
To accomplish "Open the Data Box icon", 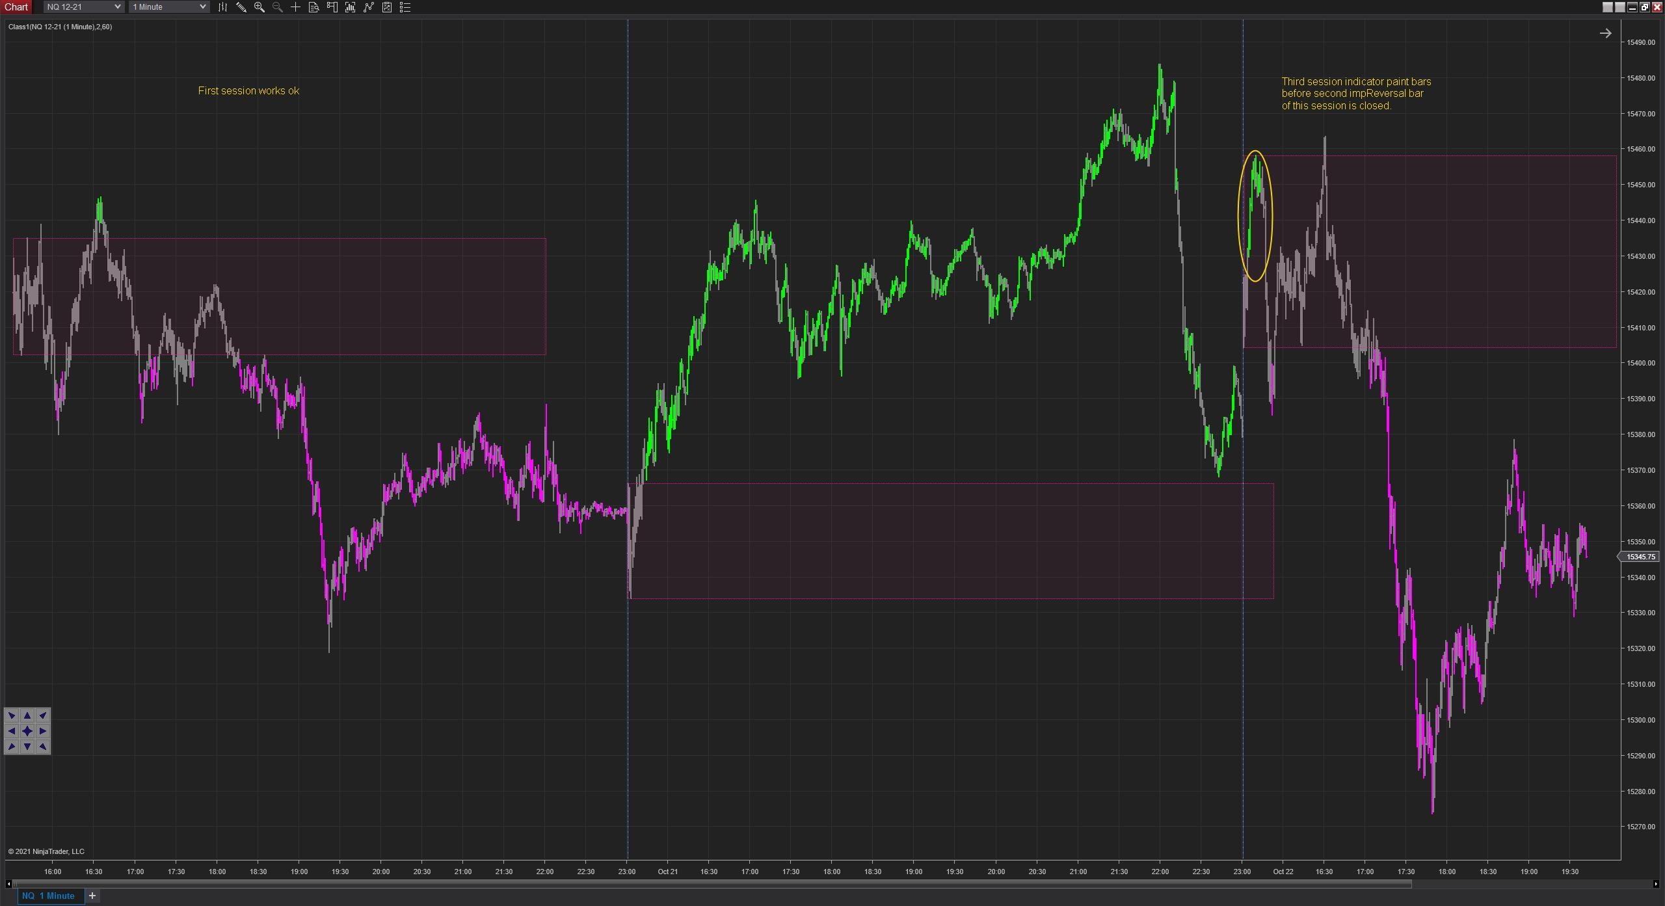I will [x=313, y=7].
